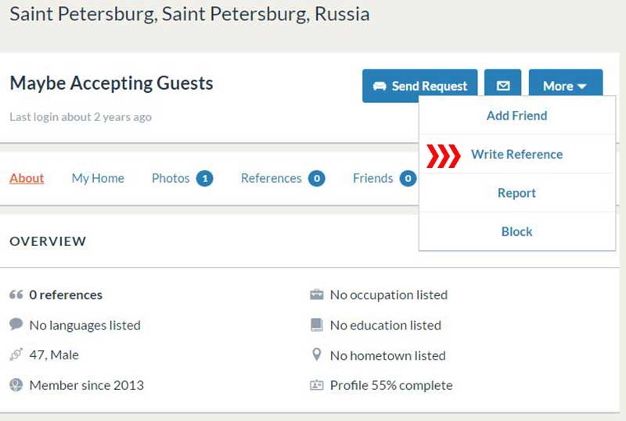
Task: Click the More button caret arrow
Action: [581, 86]
